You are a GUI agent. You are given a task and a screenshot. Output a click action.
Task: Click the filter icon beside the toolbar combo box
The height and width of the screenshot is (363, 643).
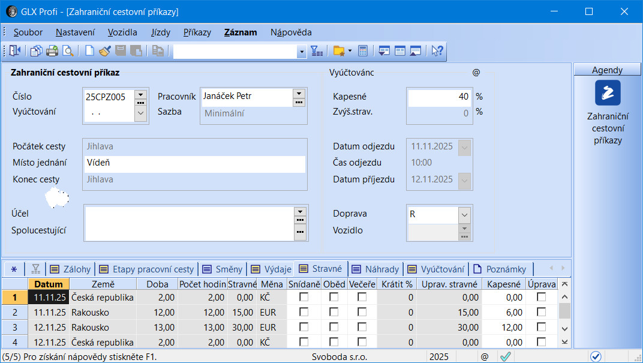coord(317,52)
